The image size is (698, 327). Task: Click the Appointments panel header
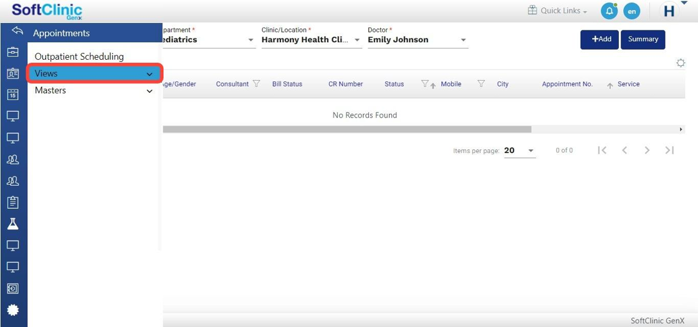94,33
